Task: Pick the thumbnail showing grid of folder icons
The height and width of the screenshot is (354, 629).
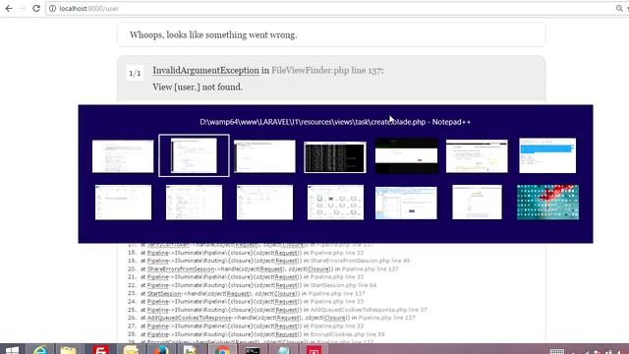Action: pyautogui.click(x=335, y=203)
